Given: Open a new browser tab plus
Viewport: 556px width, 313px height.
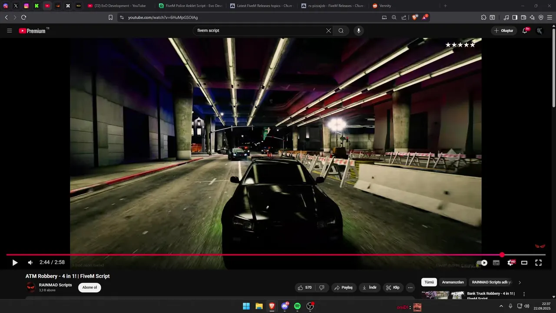Looking at the screenshot, I should tap(445, 6).
